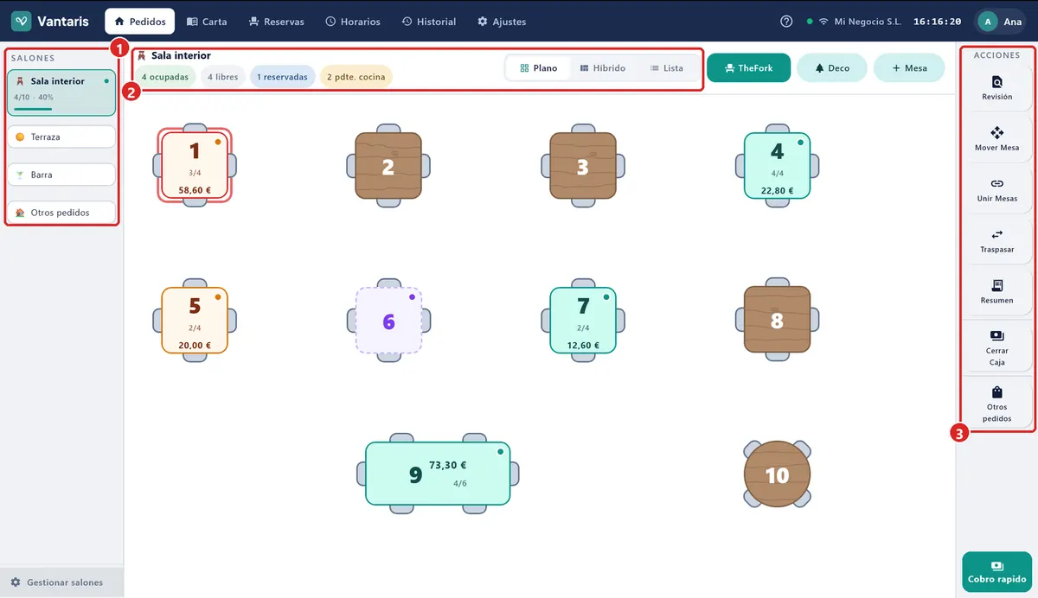Click the Vantaris logo icon
The height and width of the screenshot is (598, 1038).
click(x=21, y=22)
